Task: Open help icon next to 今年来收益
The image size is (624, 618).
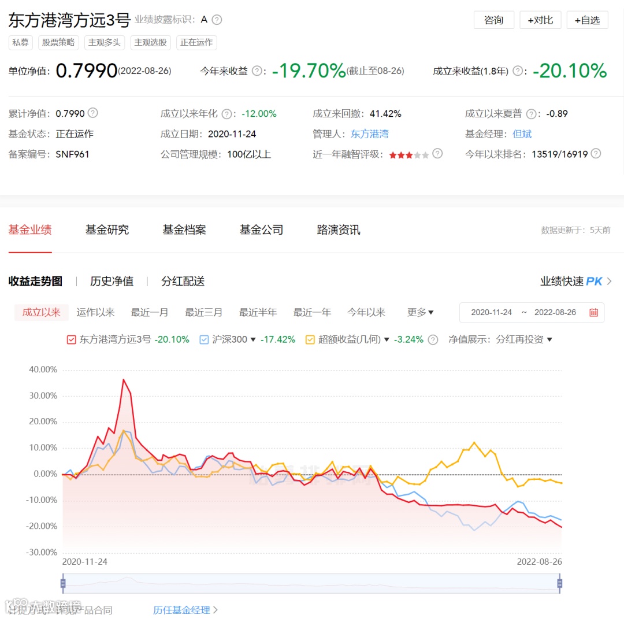Action: pos(257,71)
